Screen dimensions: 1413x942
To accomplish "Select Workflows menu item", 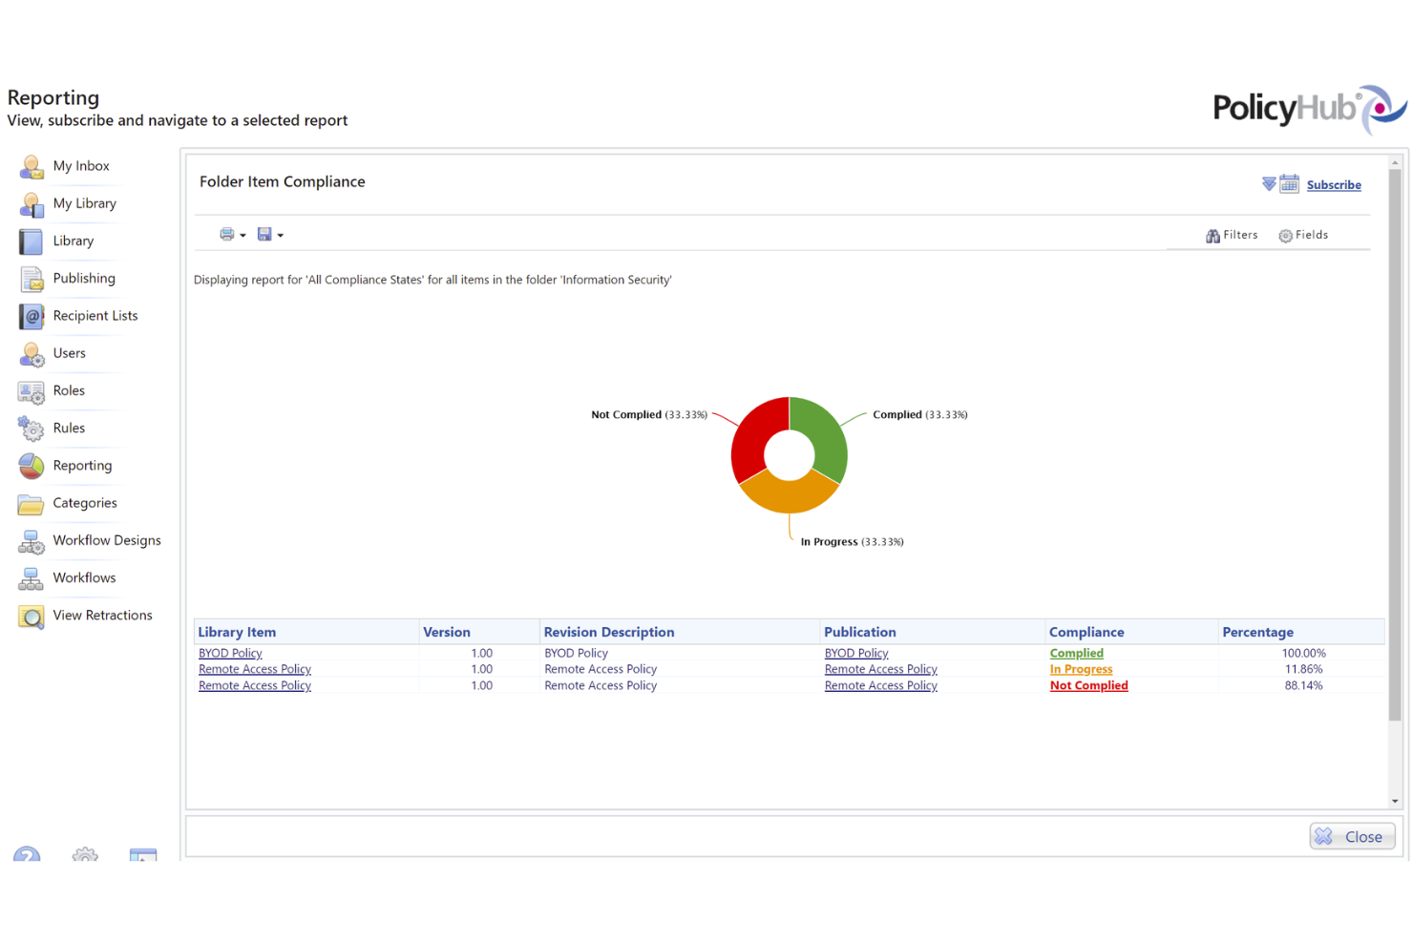I will tap(84, 577).
